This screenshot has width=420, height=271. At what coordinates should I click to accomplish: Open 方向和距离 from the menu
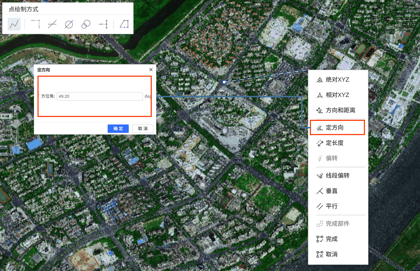(340, 110)
